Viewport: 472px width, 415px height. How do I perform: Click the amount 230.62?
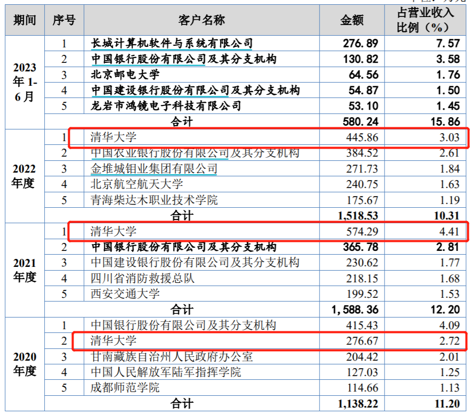[x=362, y=263]
